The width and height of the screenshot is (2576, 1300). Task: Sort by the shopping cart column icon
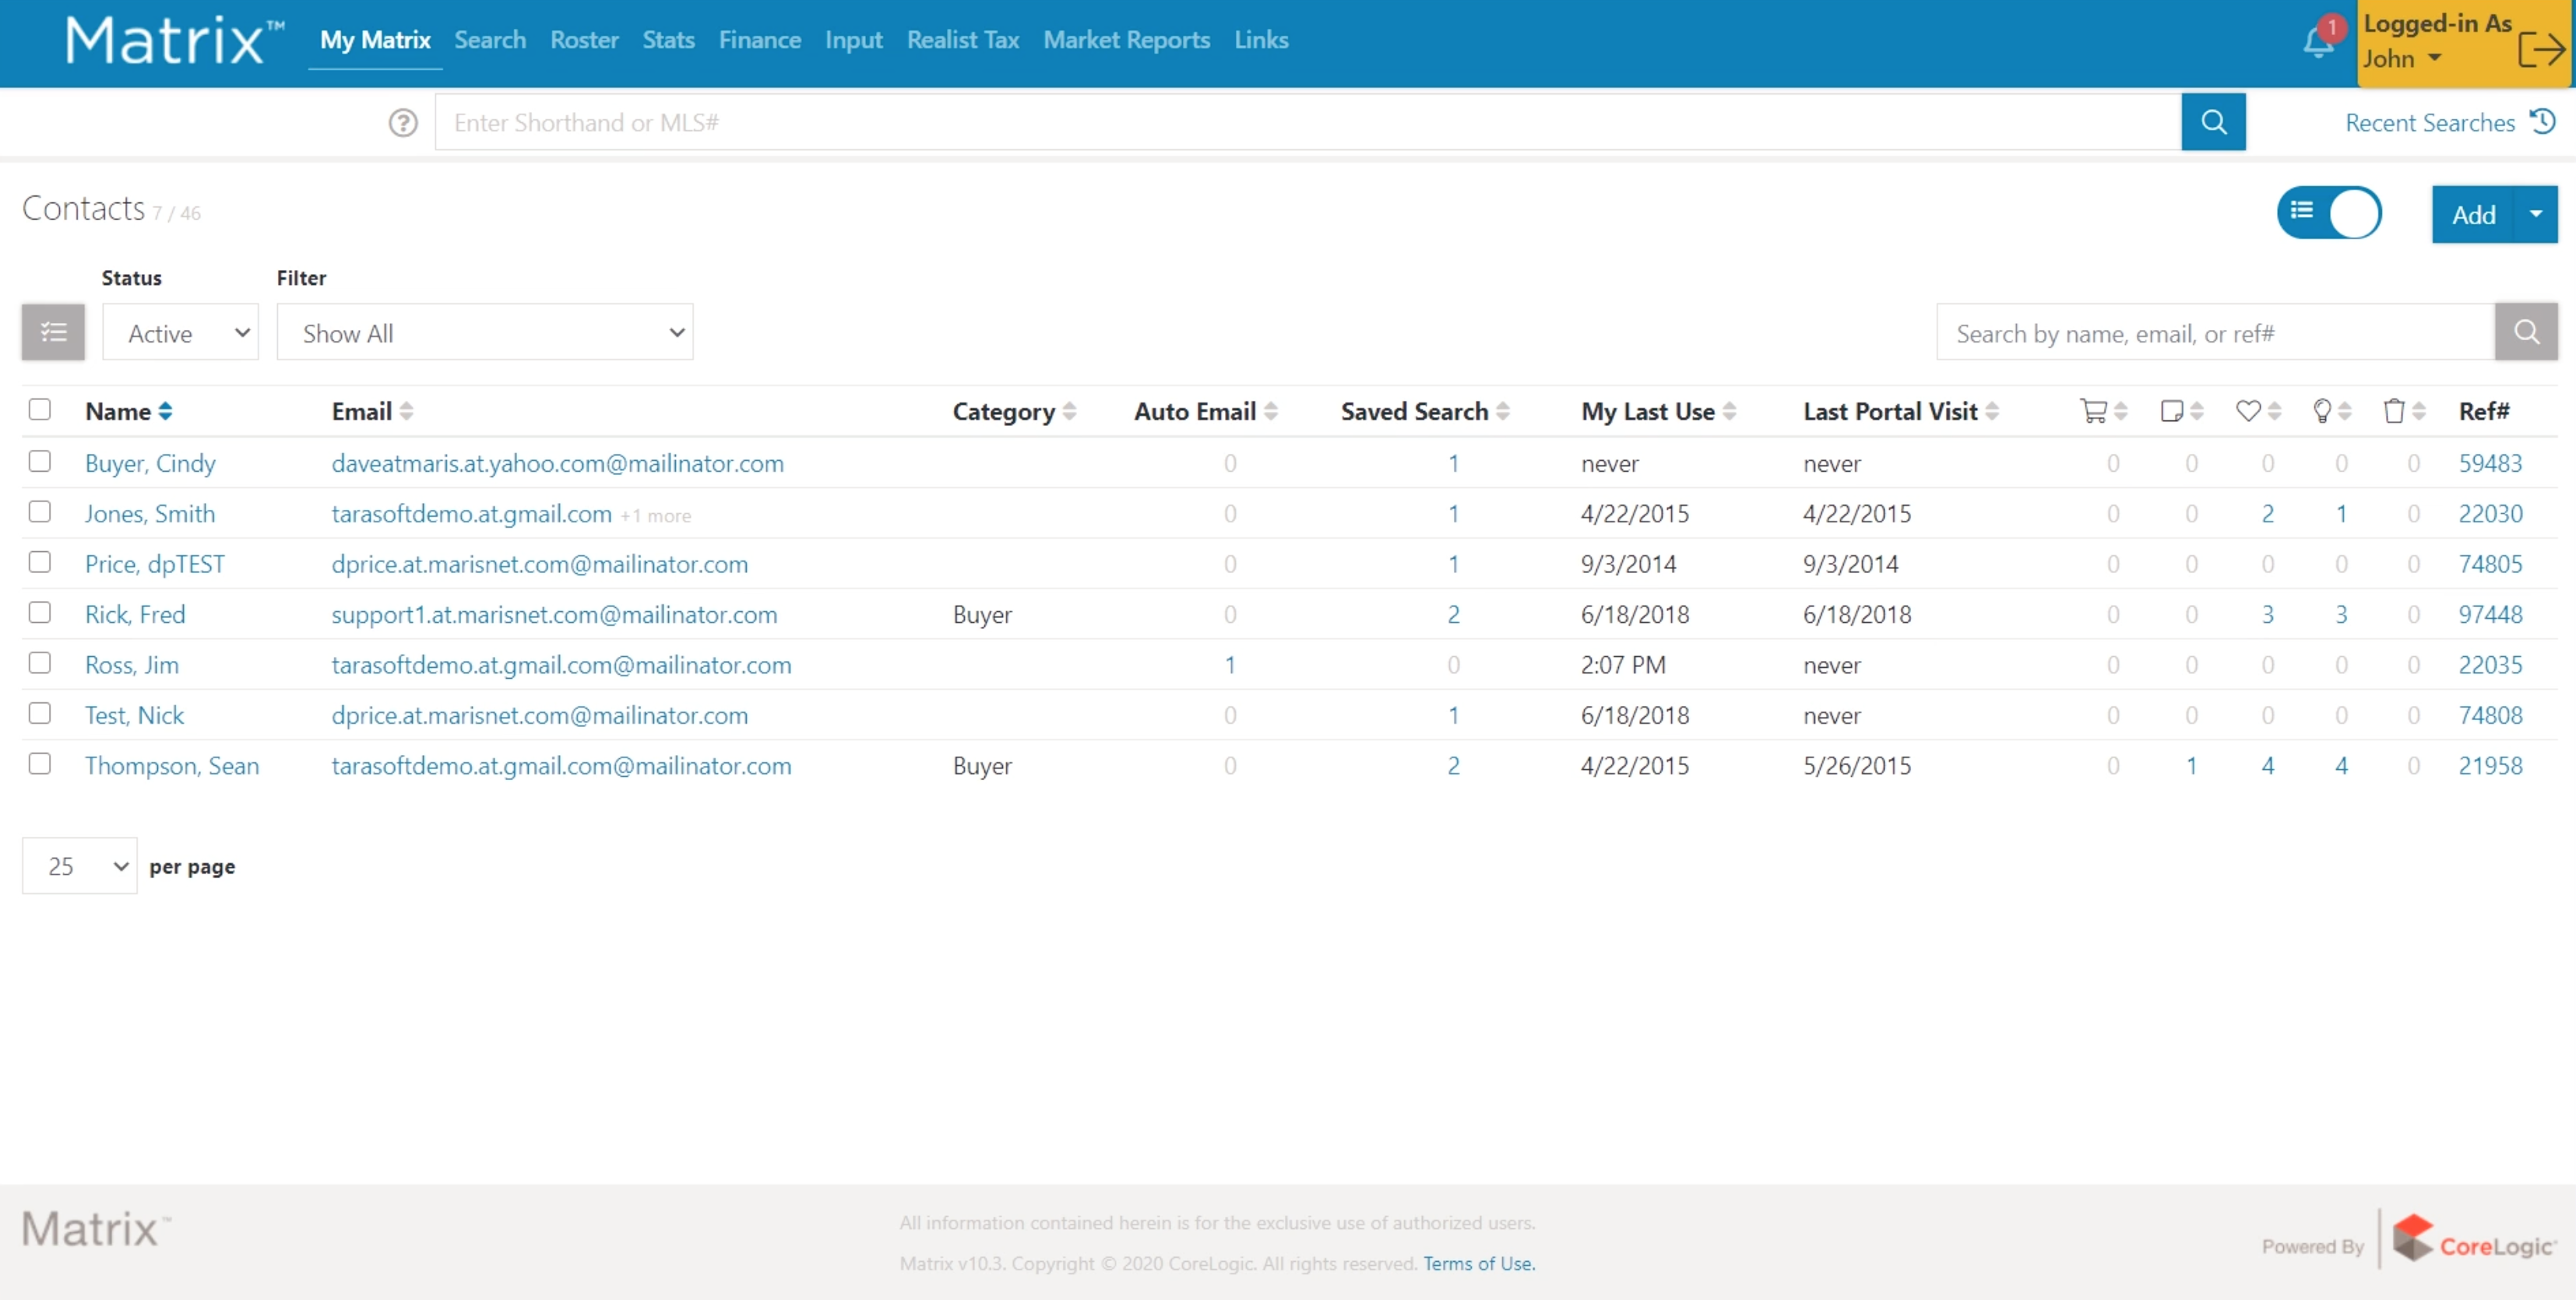click(x=2093, y=411)
